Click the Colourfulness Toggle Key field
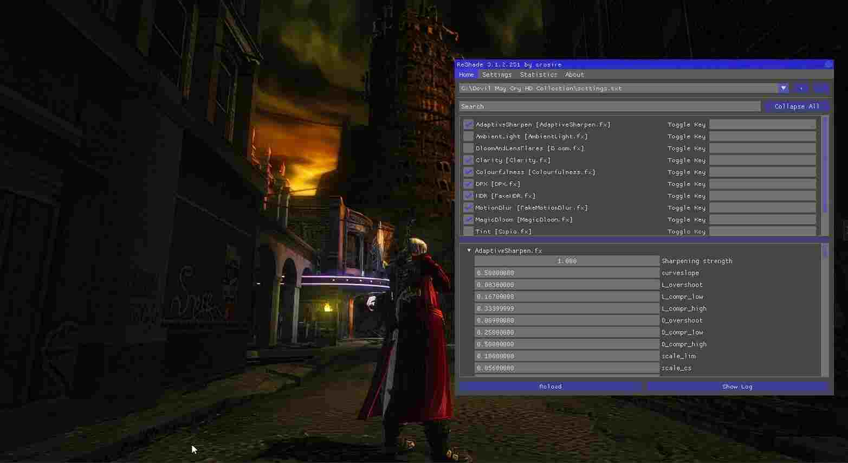The height and width of the screenshot is (463, 848). point(762,172)
